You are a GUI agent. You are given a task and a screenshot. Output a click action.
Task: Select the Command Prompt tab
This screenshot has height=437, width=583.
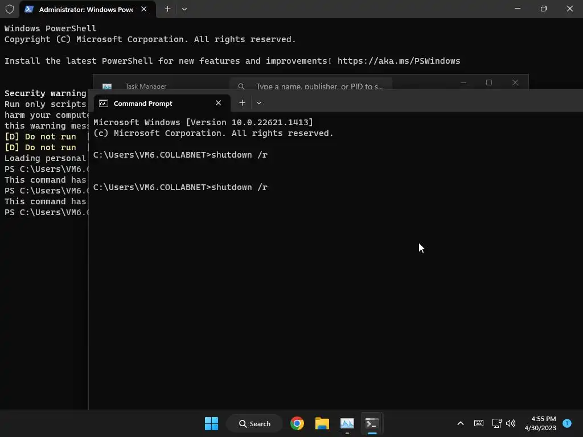[162, 104]
